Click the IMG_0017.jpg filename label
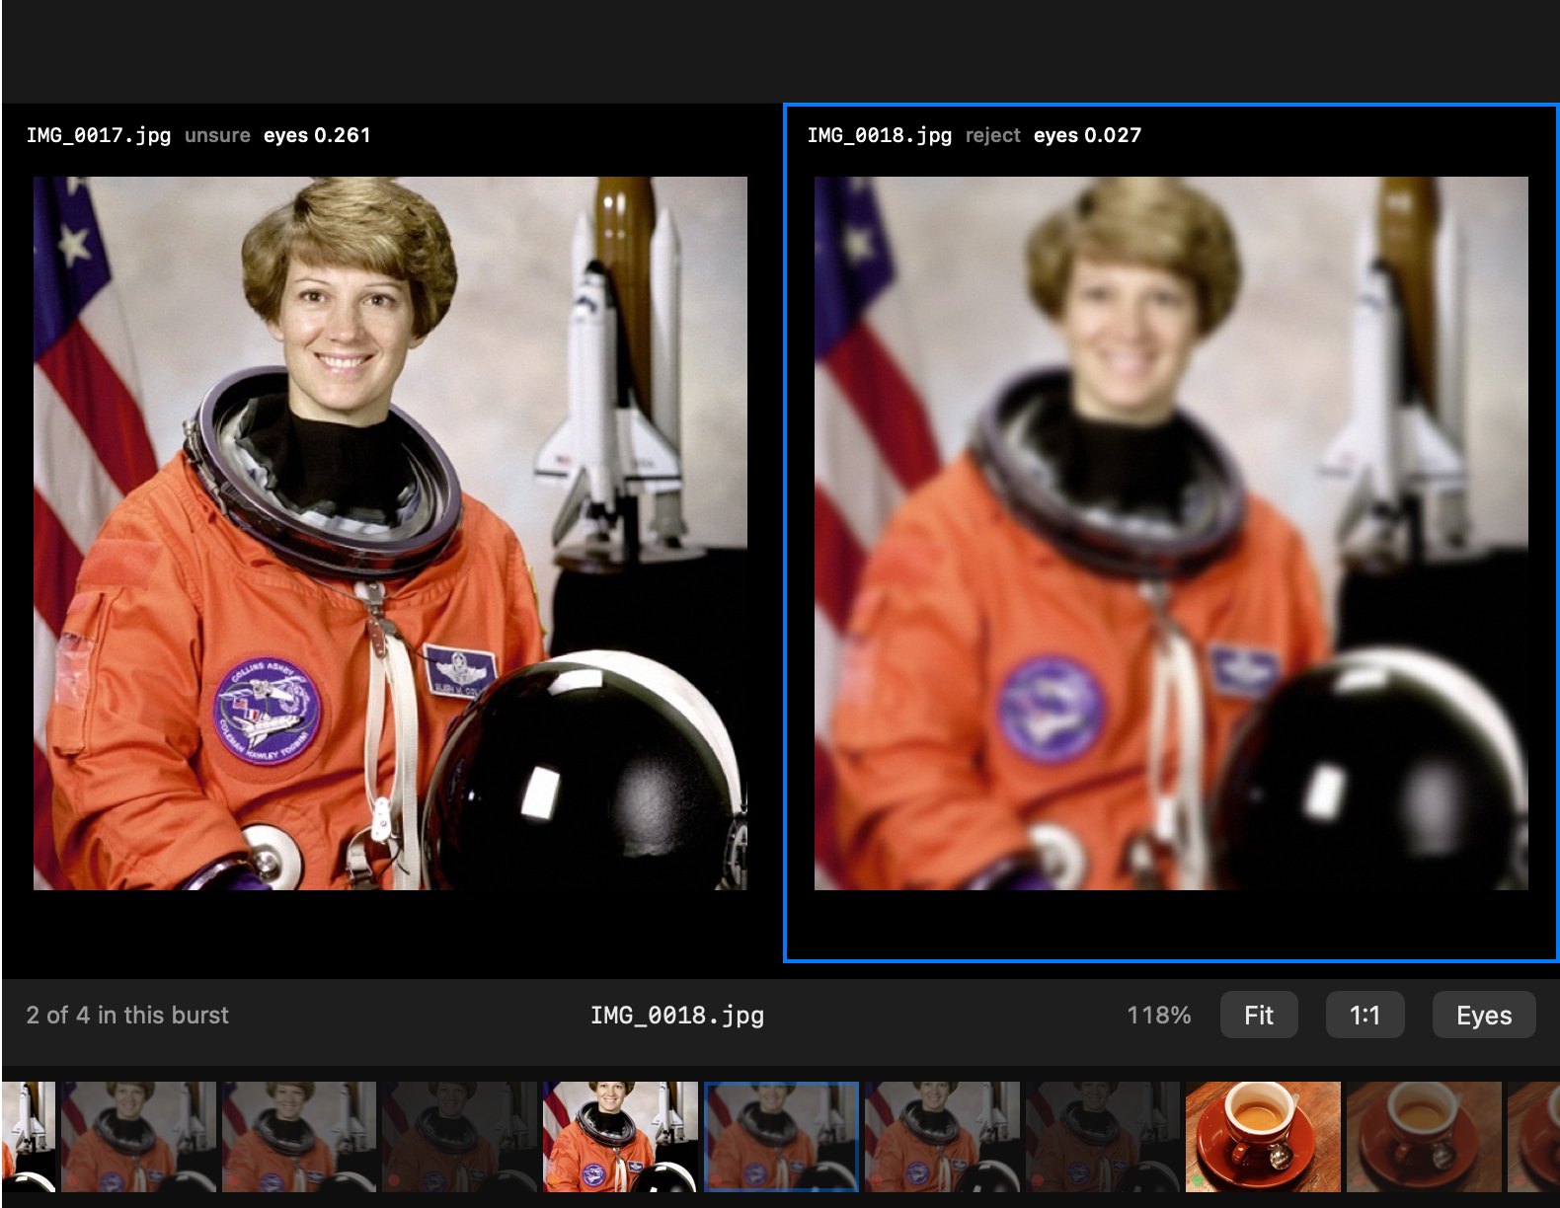 [99, 135]
